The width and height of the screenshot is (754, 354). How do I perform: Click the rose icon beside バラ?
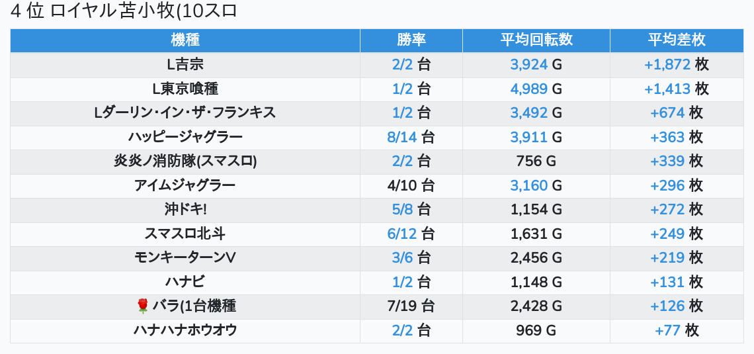[142, 306]
